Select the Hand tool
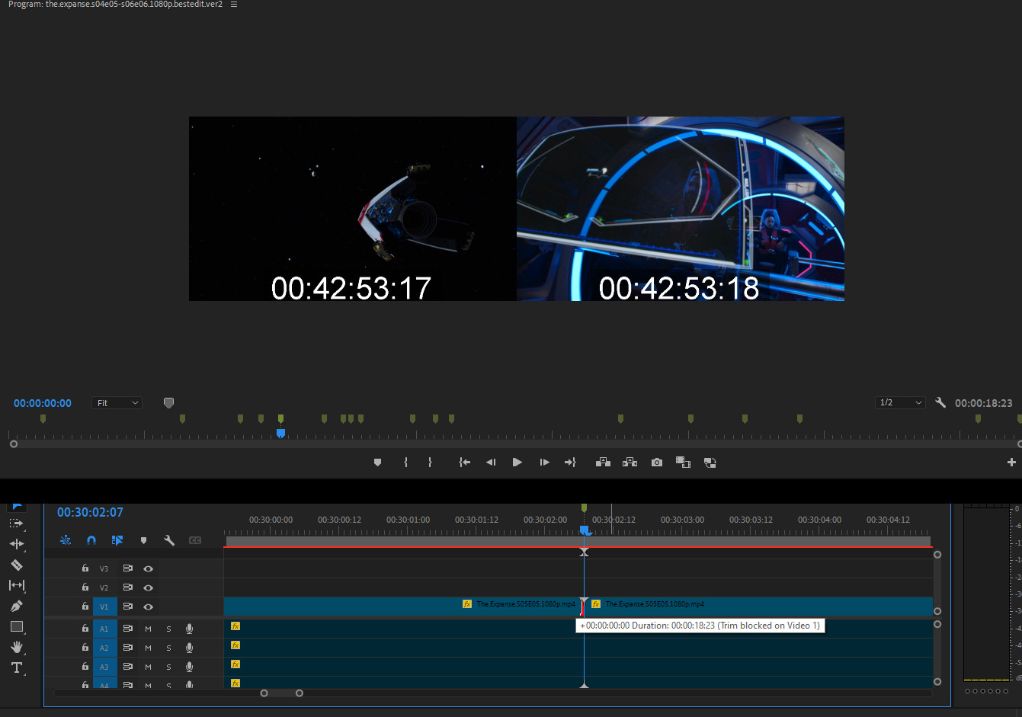Image resolution: width=1022 pixels, height=717 pixels. tap(17, 647)
